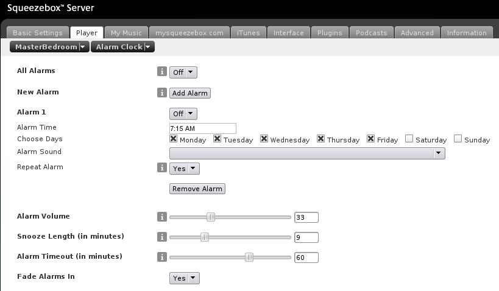The image size is (499, 291).
Task: Enable the Sunday checkbox
Action: pos(458,139)
